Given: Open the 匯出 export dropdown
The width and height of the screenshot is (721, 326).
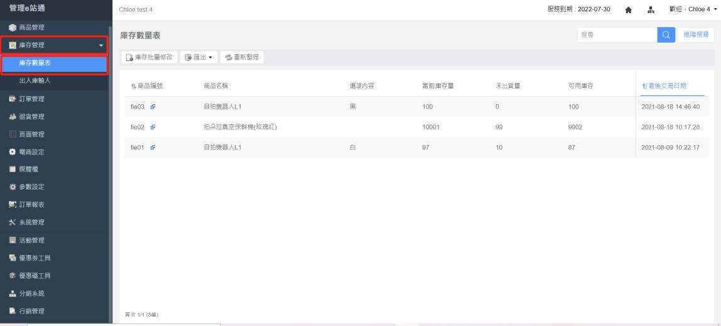Looking at the screenshot, I should (x=198, y=57).
